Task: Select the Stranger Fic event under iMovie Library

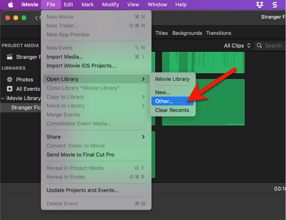Action: [21, 107]
